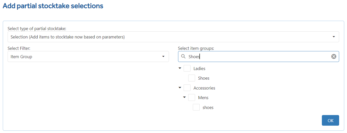Screen dimensions: 347x133
Task: Clear the Shoes search text with the X icon
Action: (334, 56)
